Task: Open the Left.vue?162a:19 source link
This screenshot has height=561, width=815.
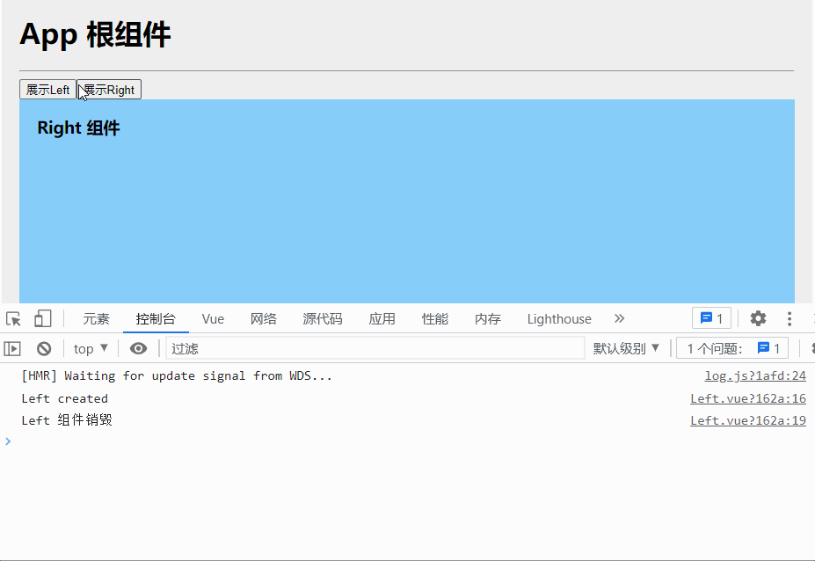Action: point(748,420)
